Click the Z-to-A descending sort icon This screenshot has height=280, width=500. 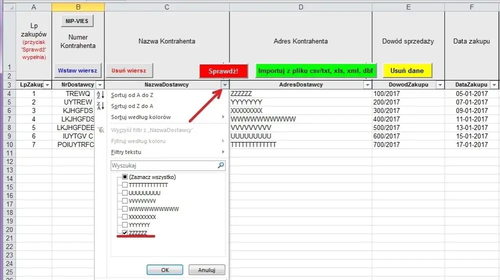point(100,106)
